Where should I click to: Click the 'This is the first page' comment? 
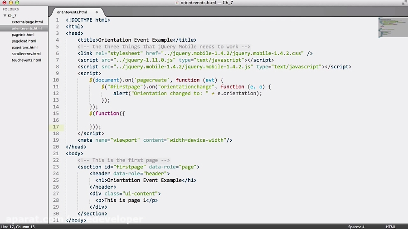click(x=124, y=160)
